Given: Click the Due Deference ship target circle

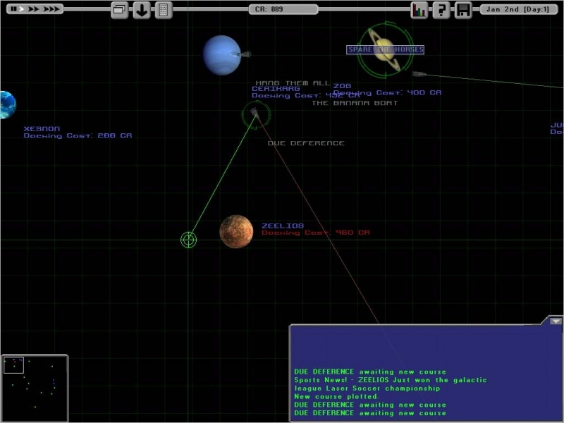Looking at the screenshot, I should (254, 114).
